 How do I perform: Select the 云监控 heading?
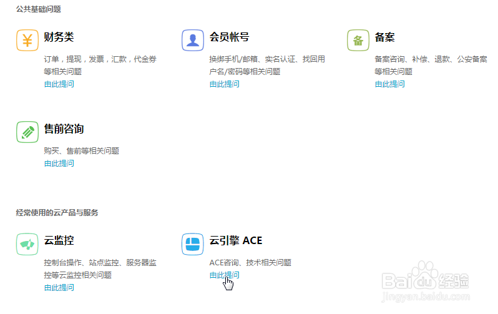pos(59,240)
